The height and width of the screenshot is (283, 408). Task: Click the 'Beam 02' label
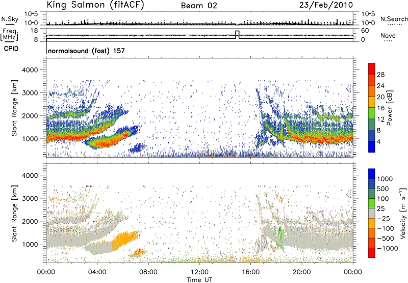199,6
